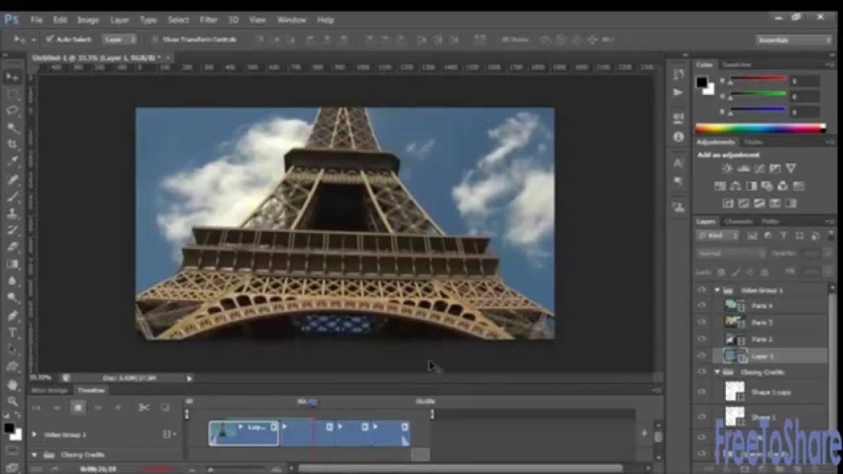Open the File menu
The height and width of the screenshot is (474, 843).
(x=36, y=20)
